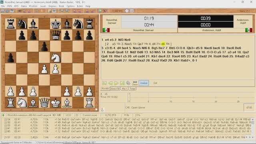Open the Levels menu
Viewport: 256px width, 144px height.
pyautogui.click(x=43, y=6)
